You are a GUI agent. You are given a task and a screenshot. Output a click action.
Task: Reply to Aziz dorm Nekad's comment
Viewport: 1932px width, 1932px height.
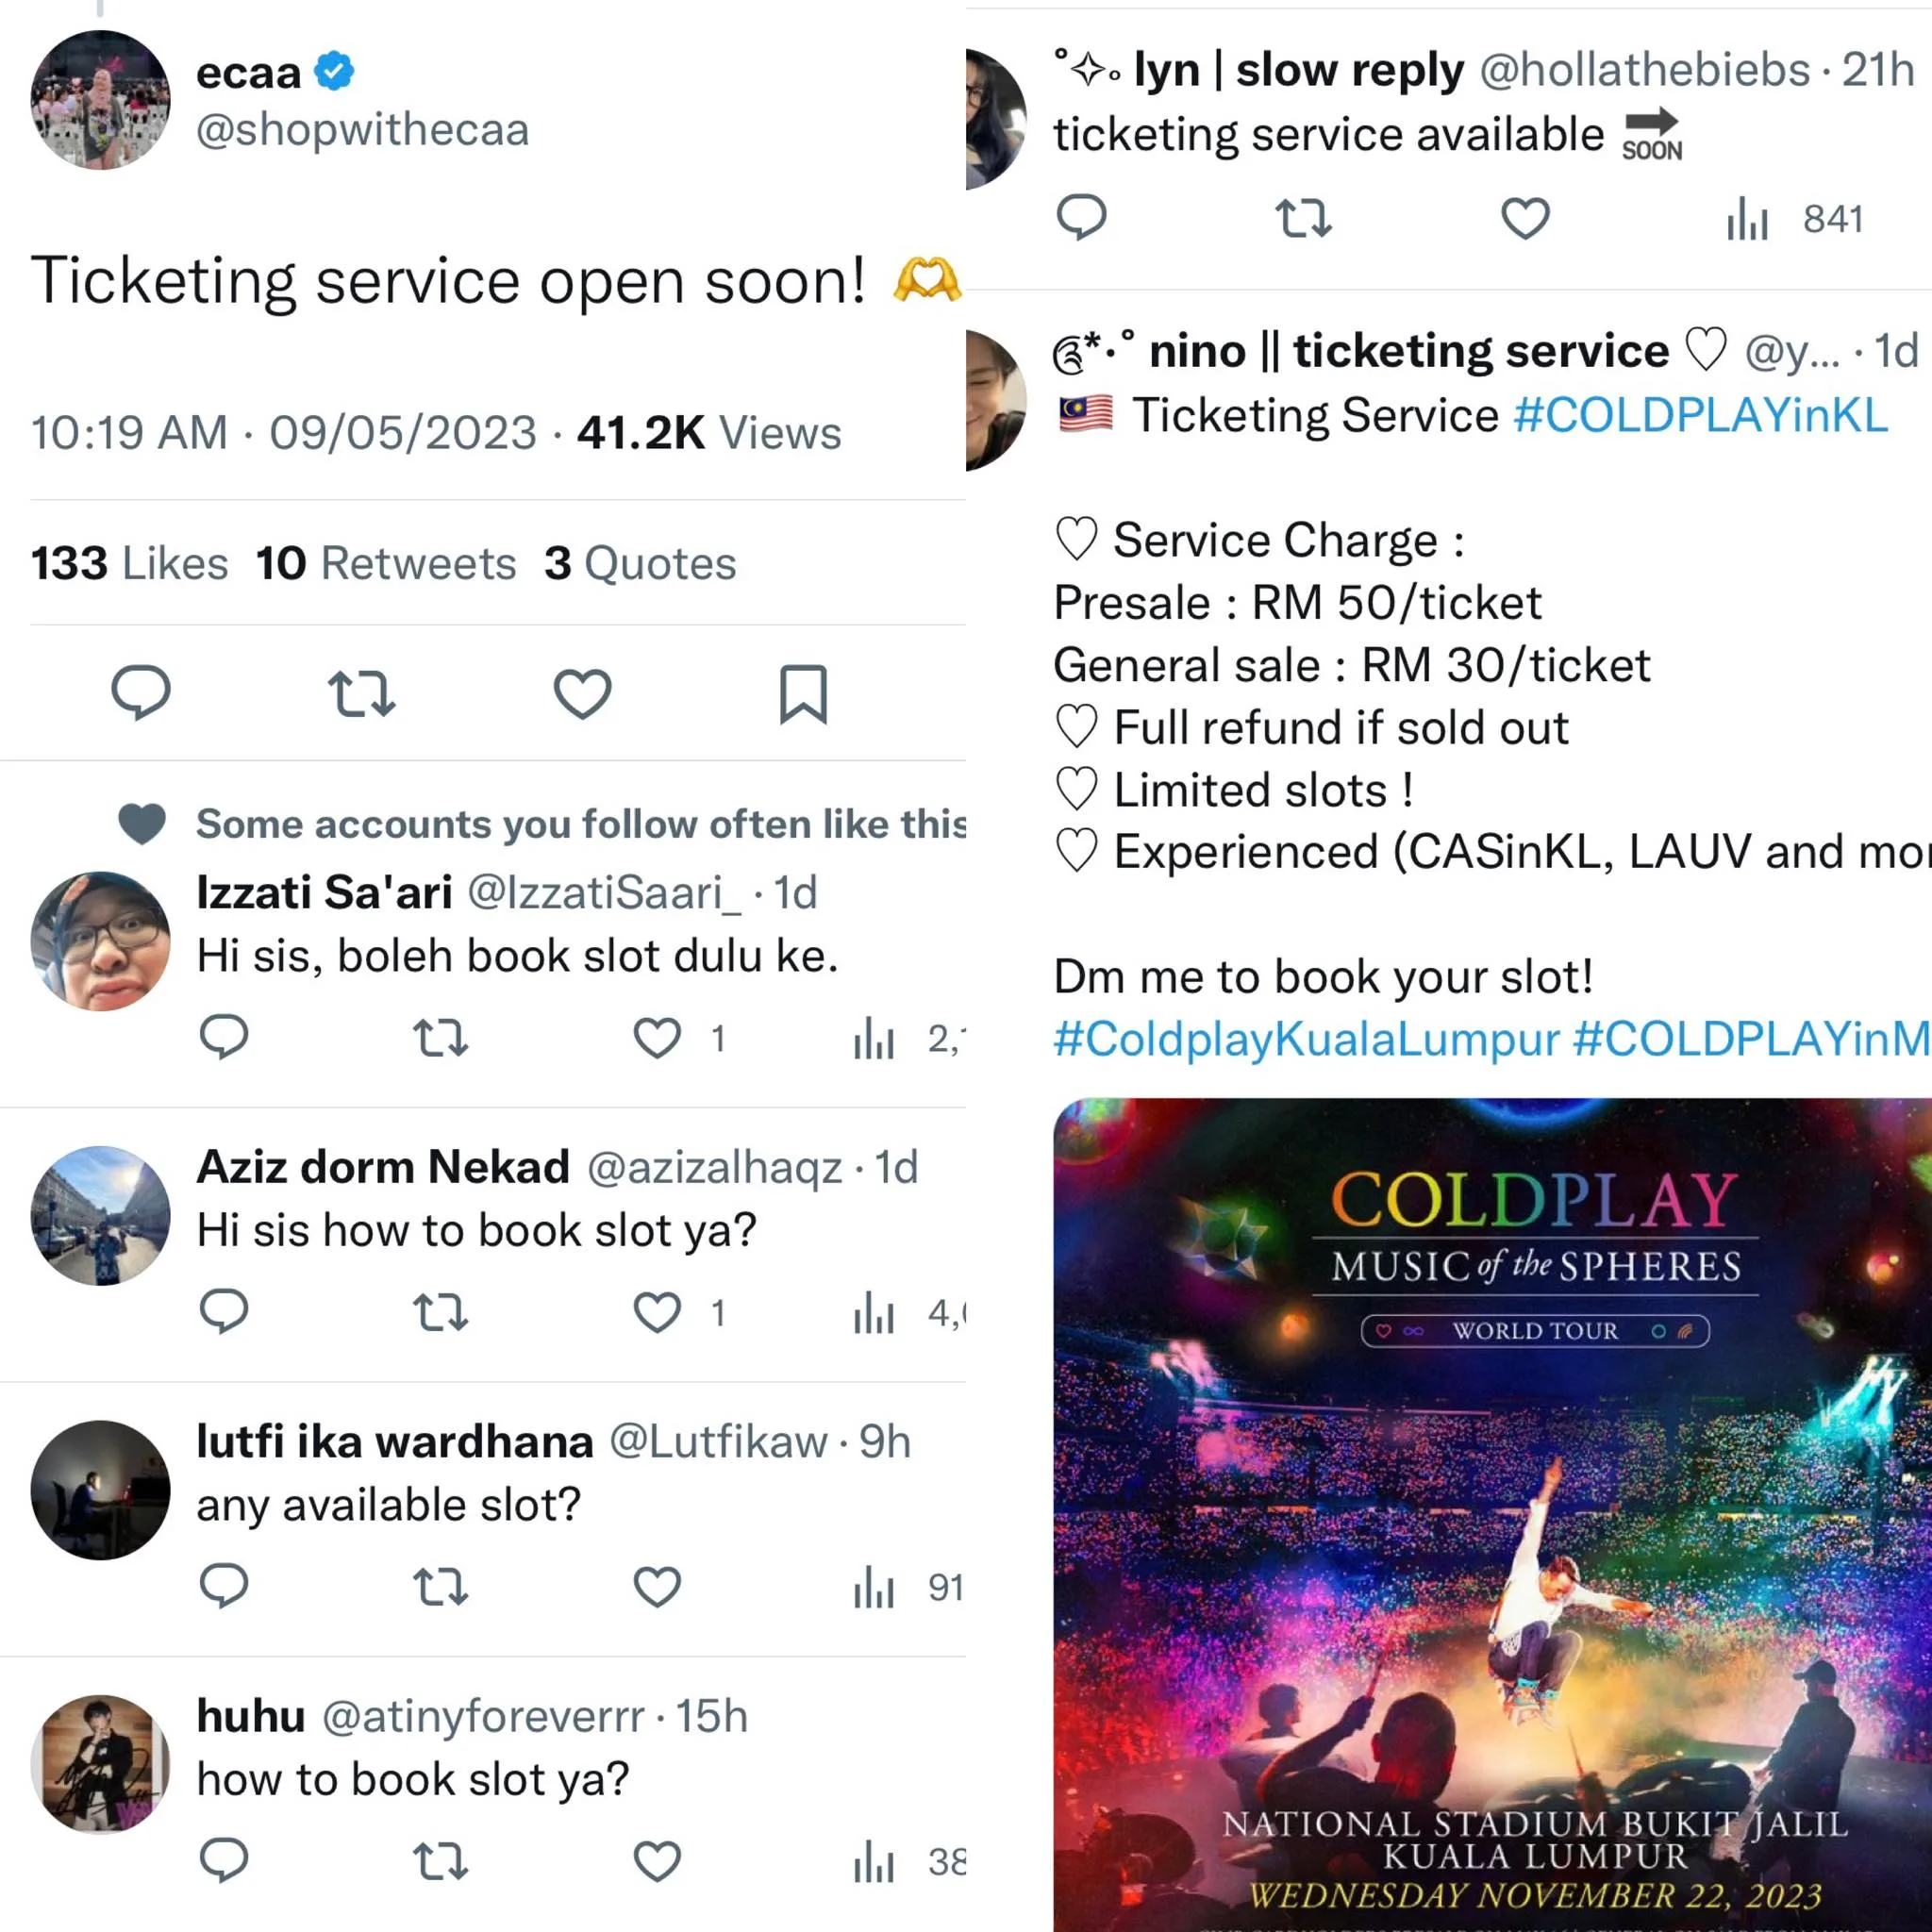224,1311
